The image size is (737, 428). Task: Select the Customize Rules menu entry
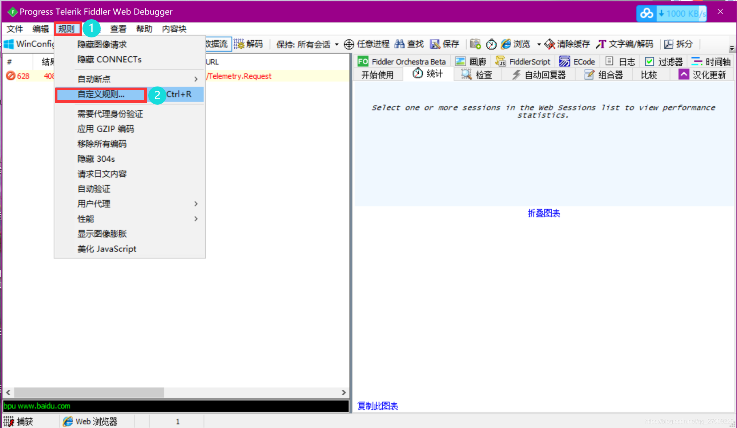(101, 94)
